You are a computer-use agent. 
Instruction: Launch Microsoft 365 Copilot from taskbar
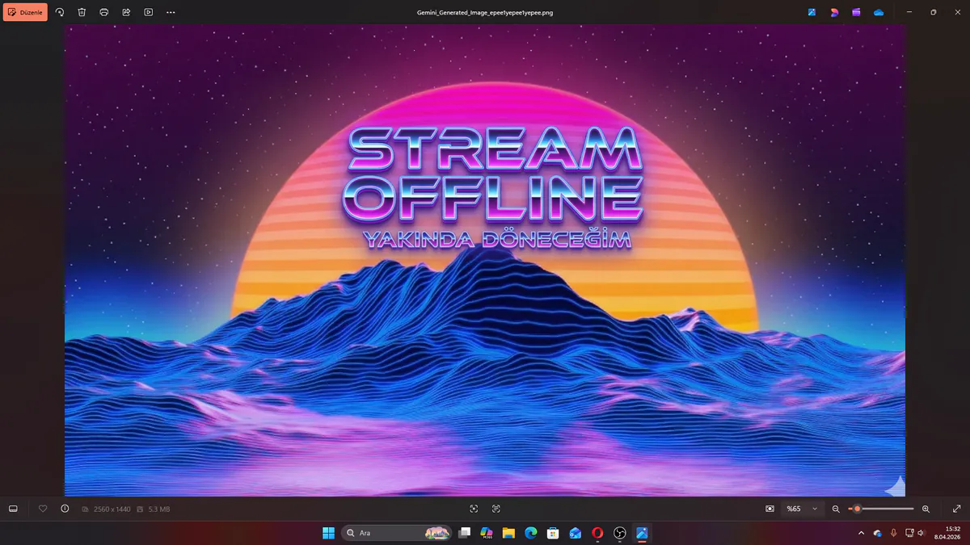coord(487,533)
